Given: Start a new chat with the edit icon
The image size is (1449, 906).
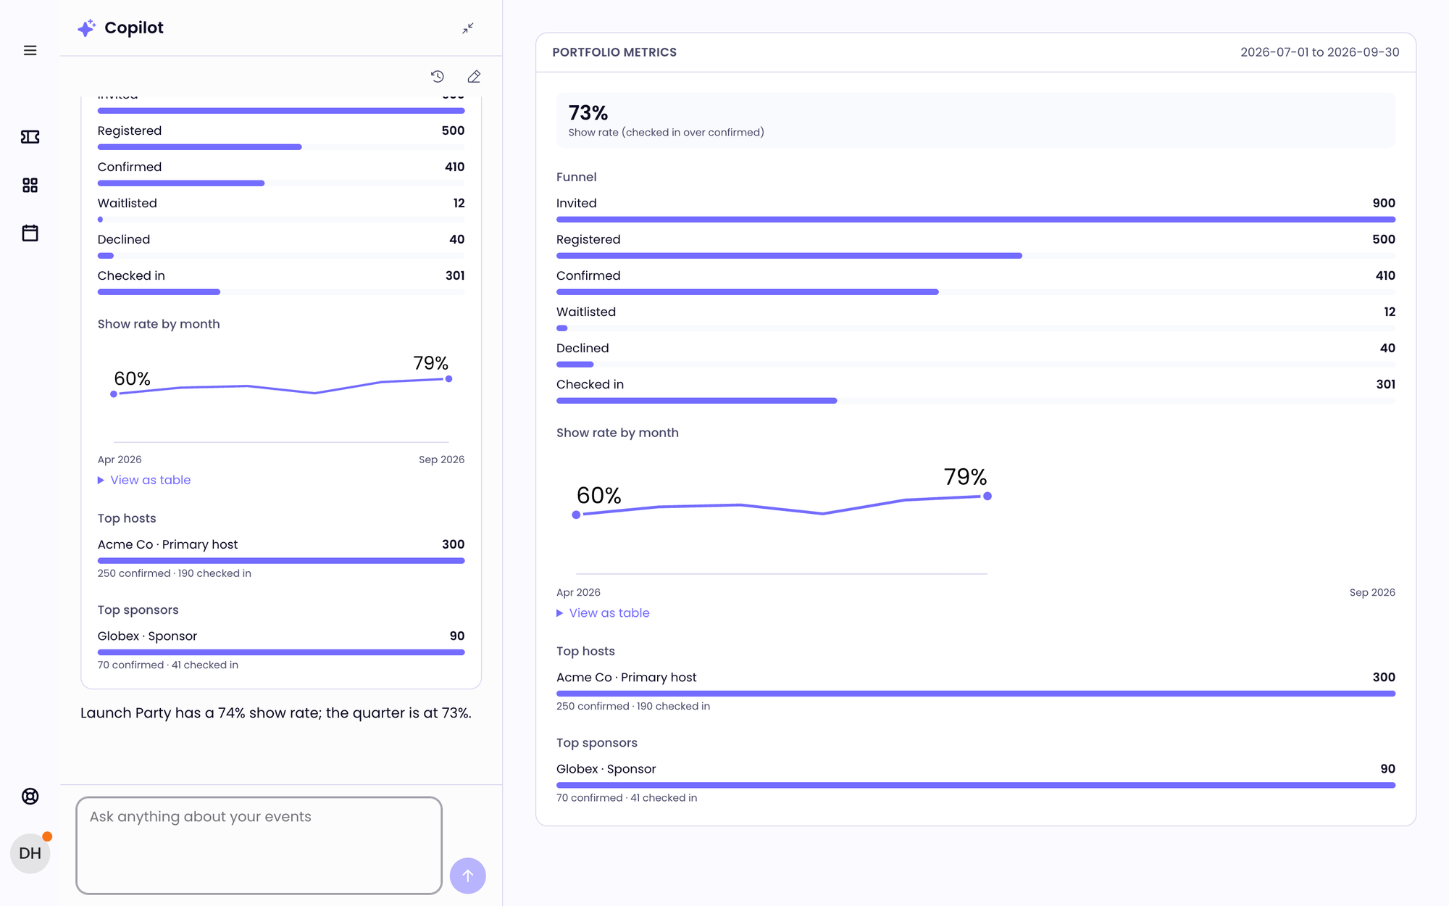Looking at the screenshot, I should click(x=474, y=76).
